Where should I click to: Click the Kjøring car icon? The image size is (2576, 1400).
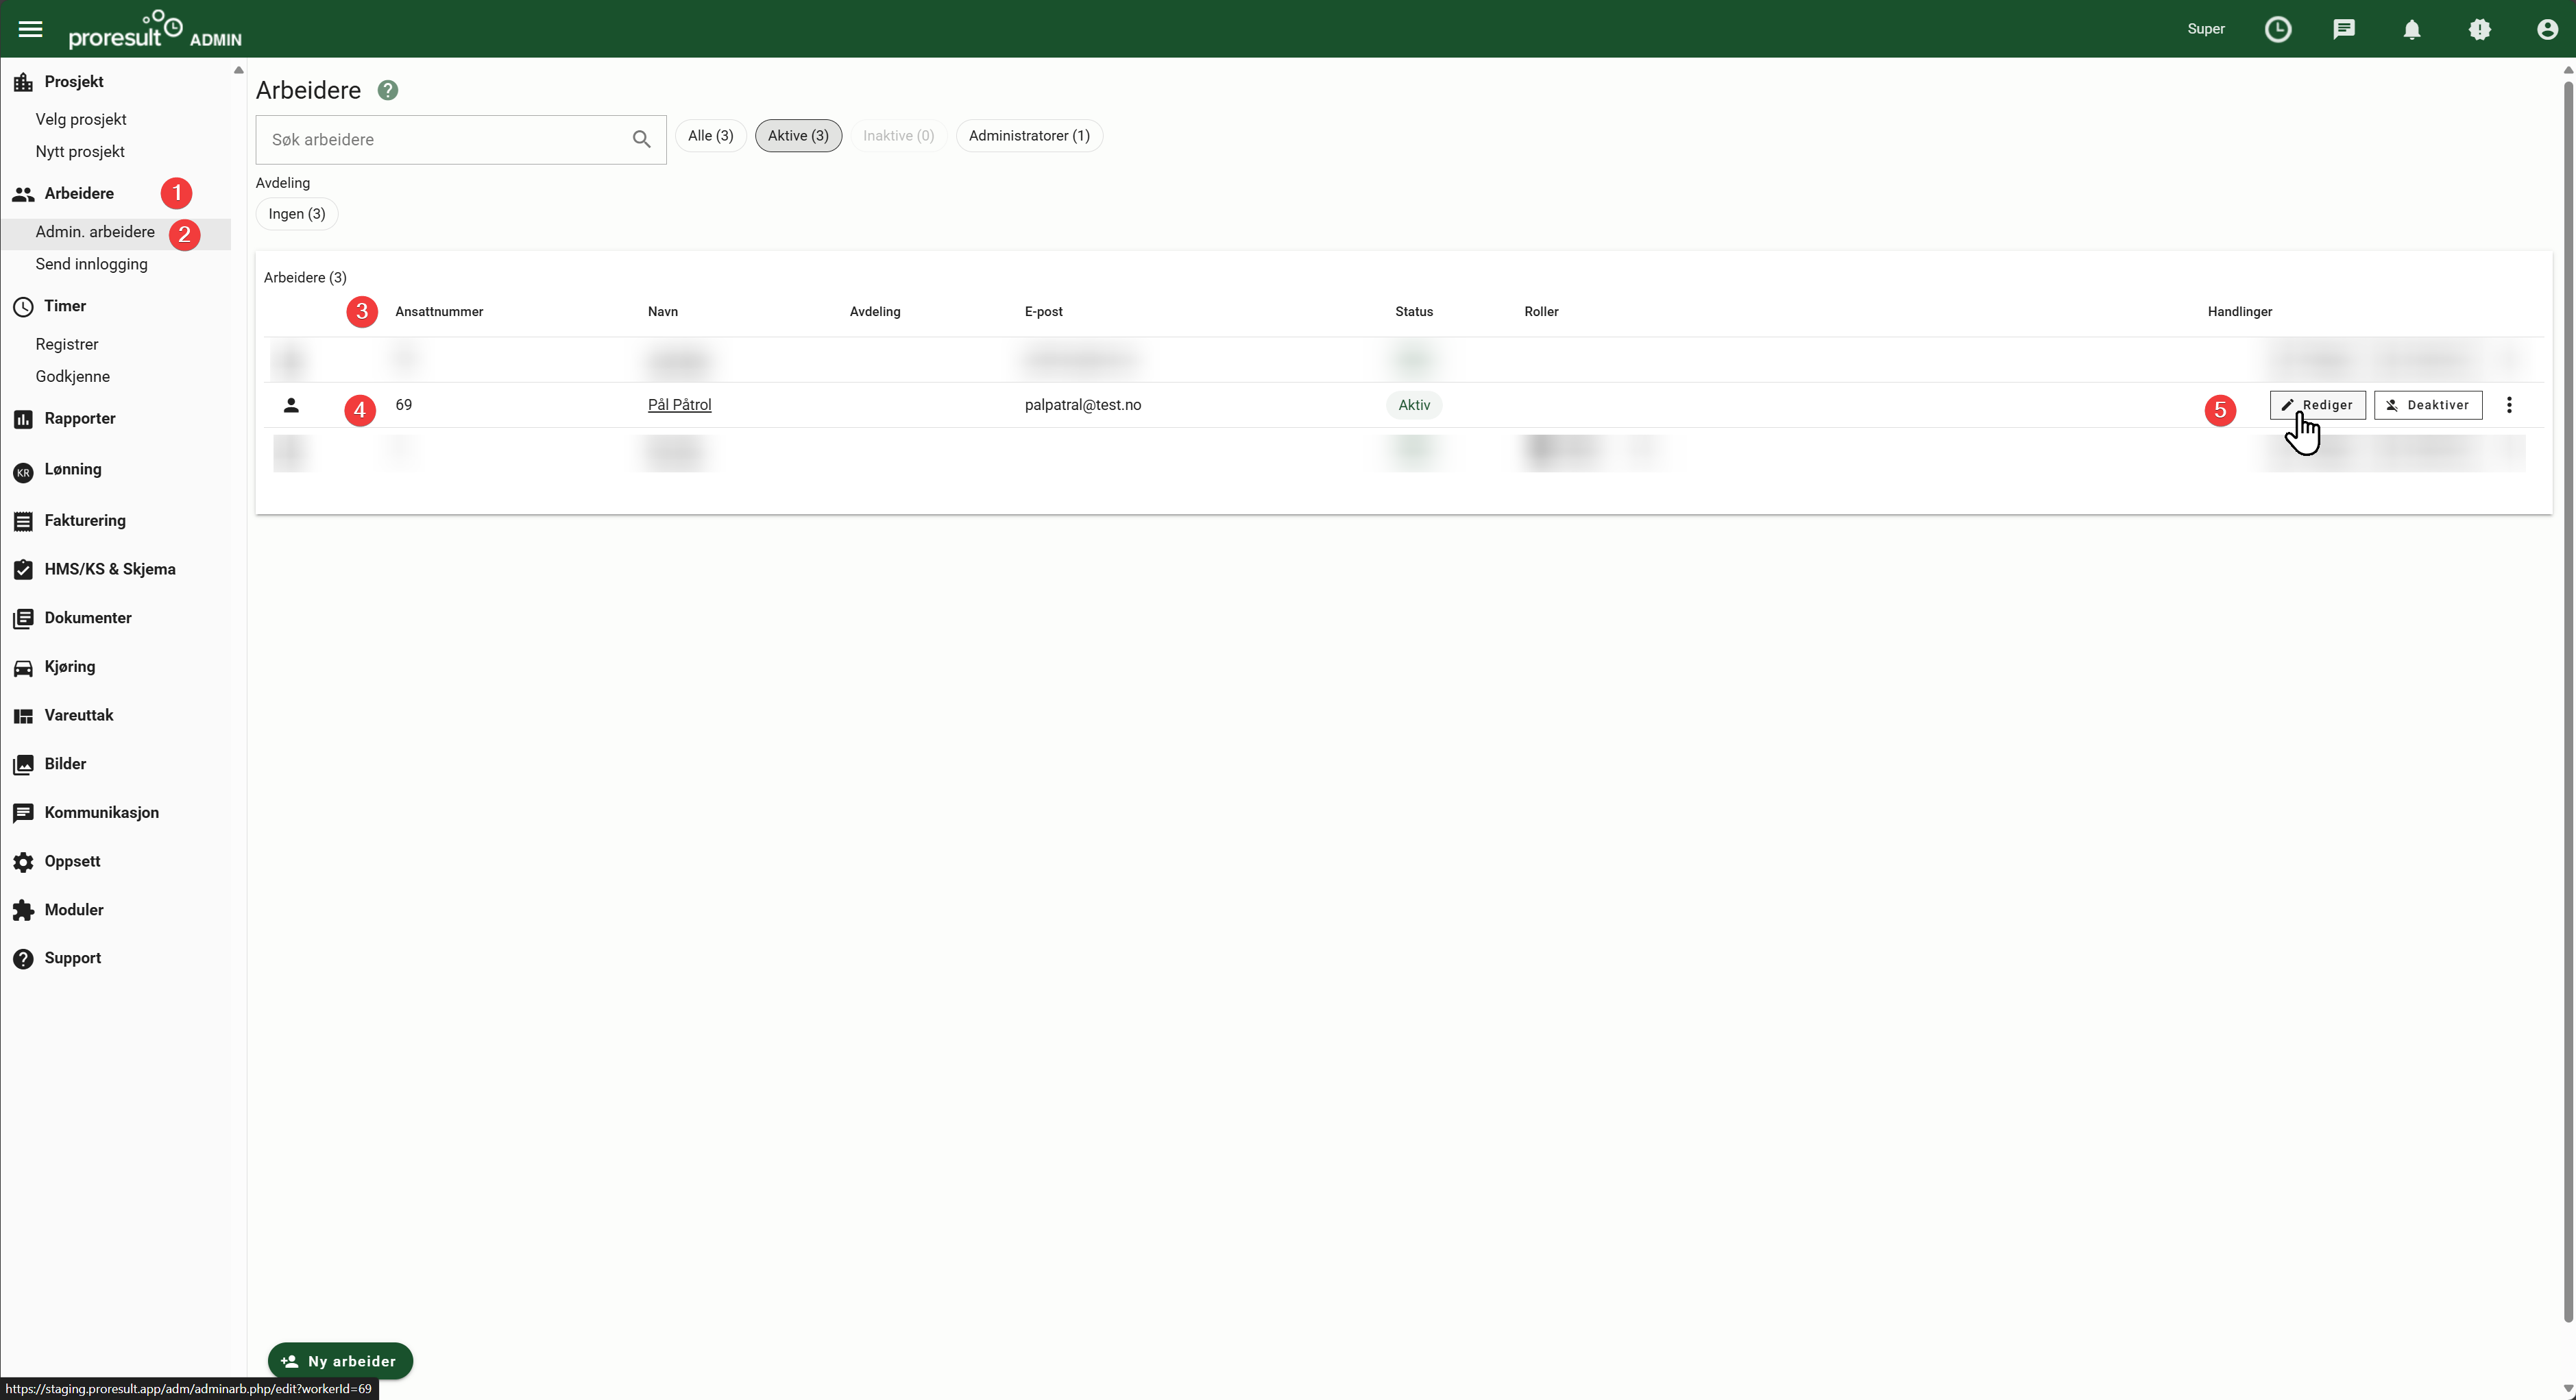point(23,668)
